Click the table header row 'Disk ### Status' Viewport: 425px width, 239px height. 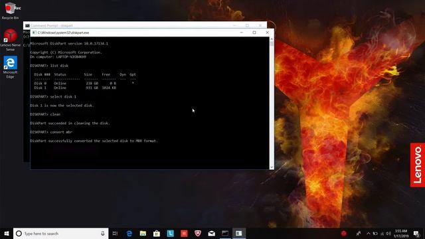point(85,74)
